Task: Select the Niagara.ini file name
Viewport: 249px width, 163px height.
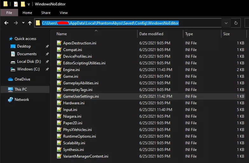Action: click(72, 116)
